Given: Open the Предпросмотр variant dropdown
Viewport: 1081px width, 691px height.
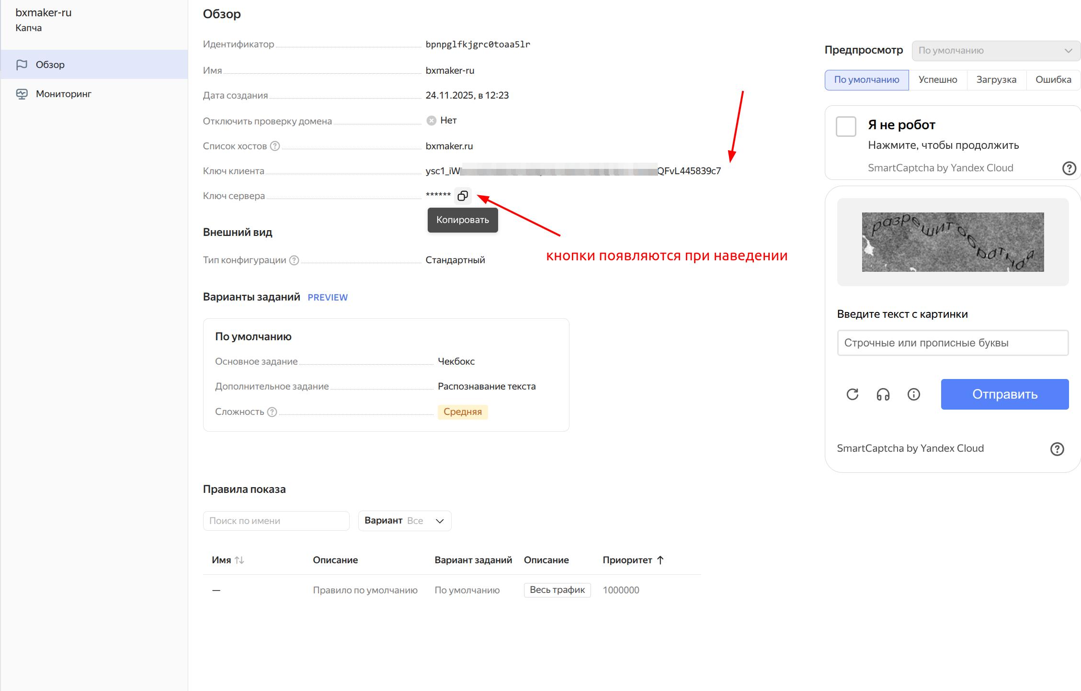Looking at the screenshot, I should point(996,51).
